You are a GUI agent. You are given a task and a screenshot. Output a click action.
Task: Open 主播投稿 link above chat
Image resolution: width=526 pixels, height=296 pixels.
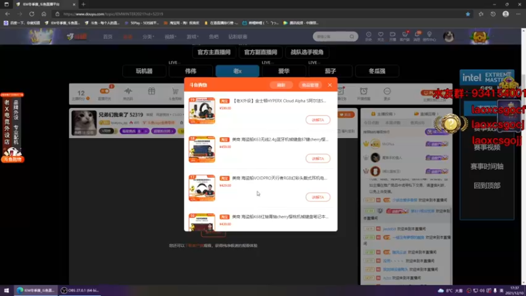383,114
